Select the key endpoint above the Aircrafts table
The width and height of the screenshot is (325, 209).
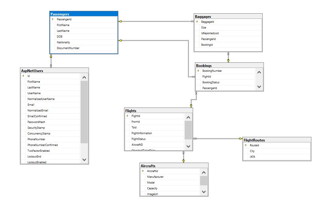[x=183, y=161]
